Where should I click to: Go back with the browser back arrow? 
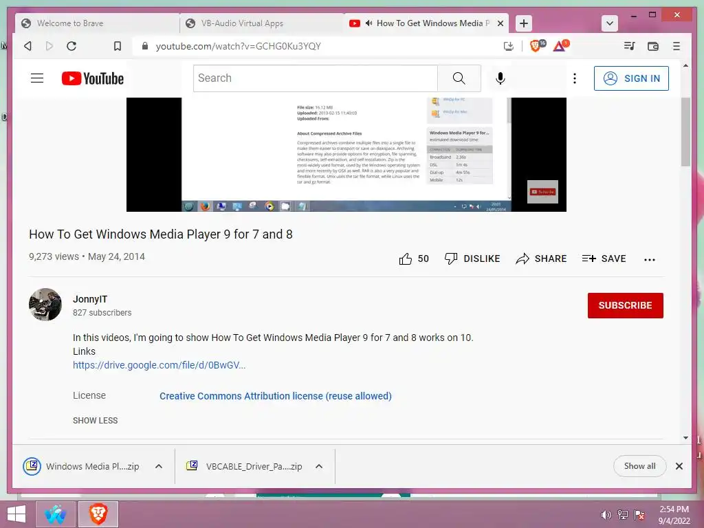(27, 46)
